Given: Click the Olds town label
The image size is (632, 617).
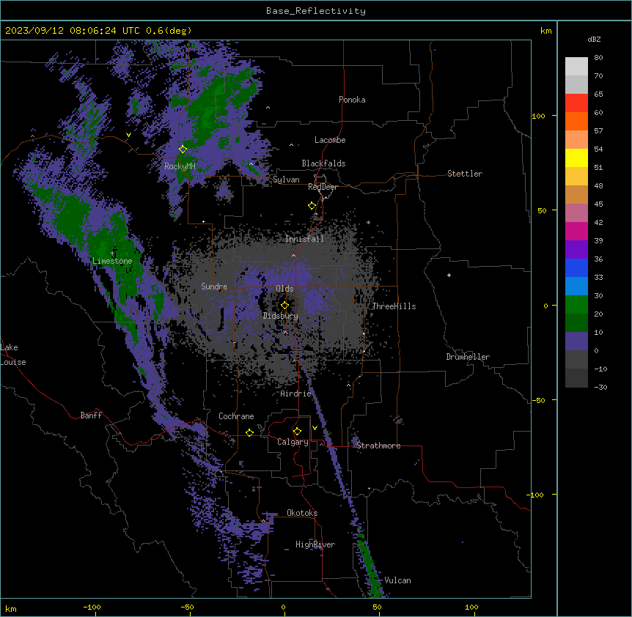Looking at the screenshot, I should pyautogui.click(x=284, y=289).
